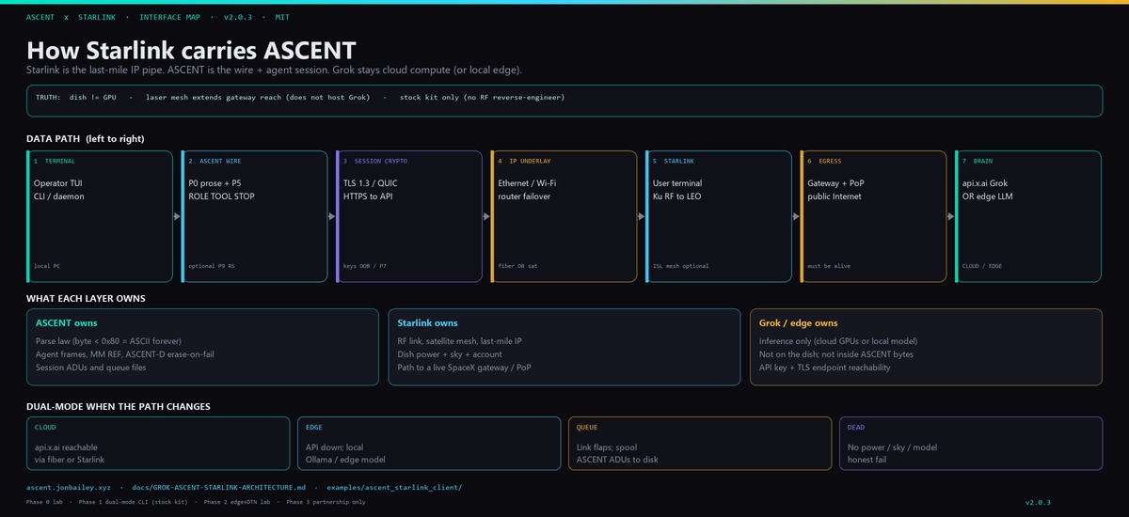This screenshot has height=517, width=1129.
Task: Select 'via fiber or Starlink' text
Action: 70,460
